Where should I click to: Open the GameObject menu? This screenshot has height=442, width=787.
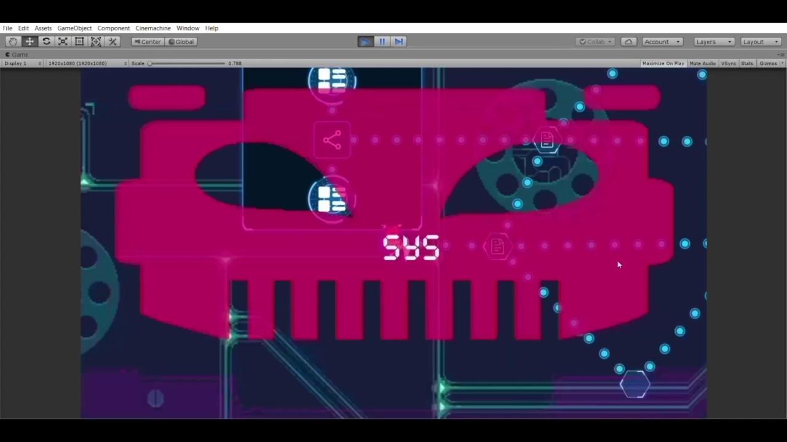(x=74, y=28)
